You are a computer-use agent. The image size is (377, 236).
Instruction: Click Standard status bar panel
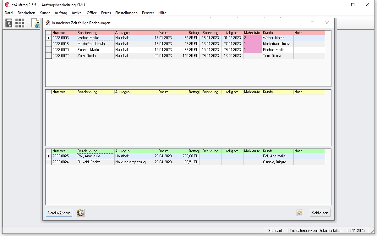tap(275, 231)
